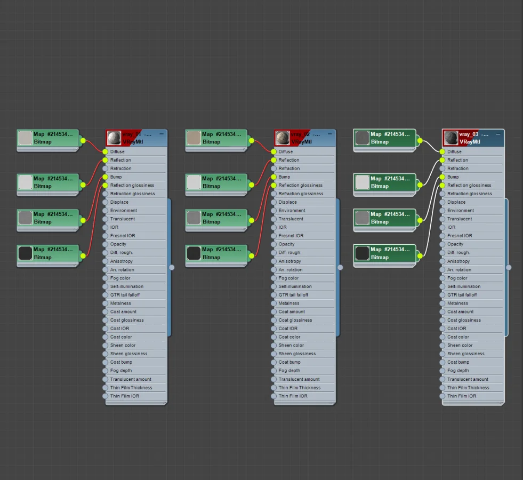Select dark Bitmap thumbnail wired to vray_02 Reflection glossiness
This screenshot has height=480, width=523.
[194, 253]
